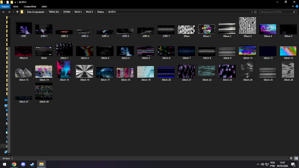Screen dimensions: 299x168
Task: Open the help question mark icon
Action: (297, 6)
